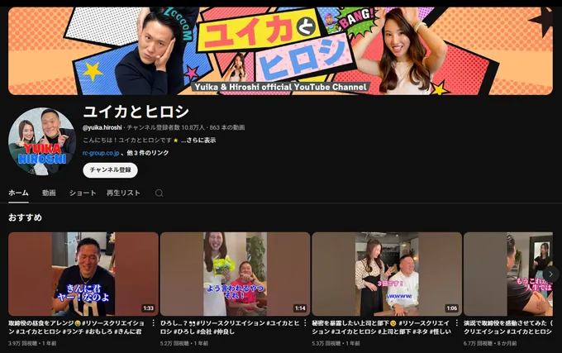
Task: Click the 3.9万 回視聴・1年前 view count
Action: click(32, 343)
